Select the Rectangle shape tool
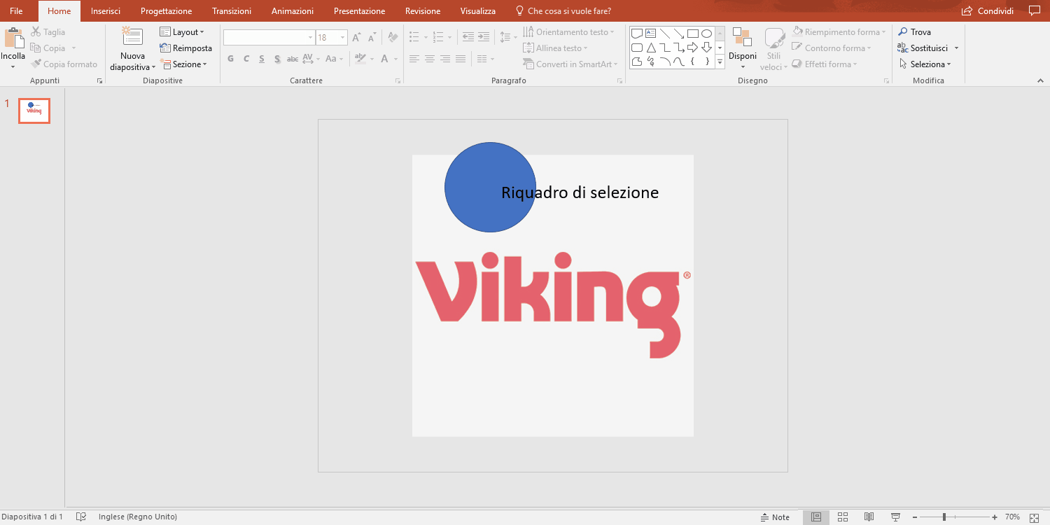Image resolution: width=1050 pixels, height=525 pixels. tap(693, 33)
